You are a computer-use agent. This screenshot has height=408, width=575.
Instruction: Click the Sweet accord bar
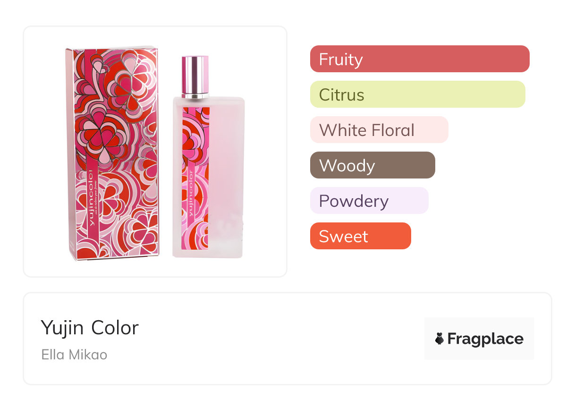[x=360, y=236]
